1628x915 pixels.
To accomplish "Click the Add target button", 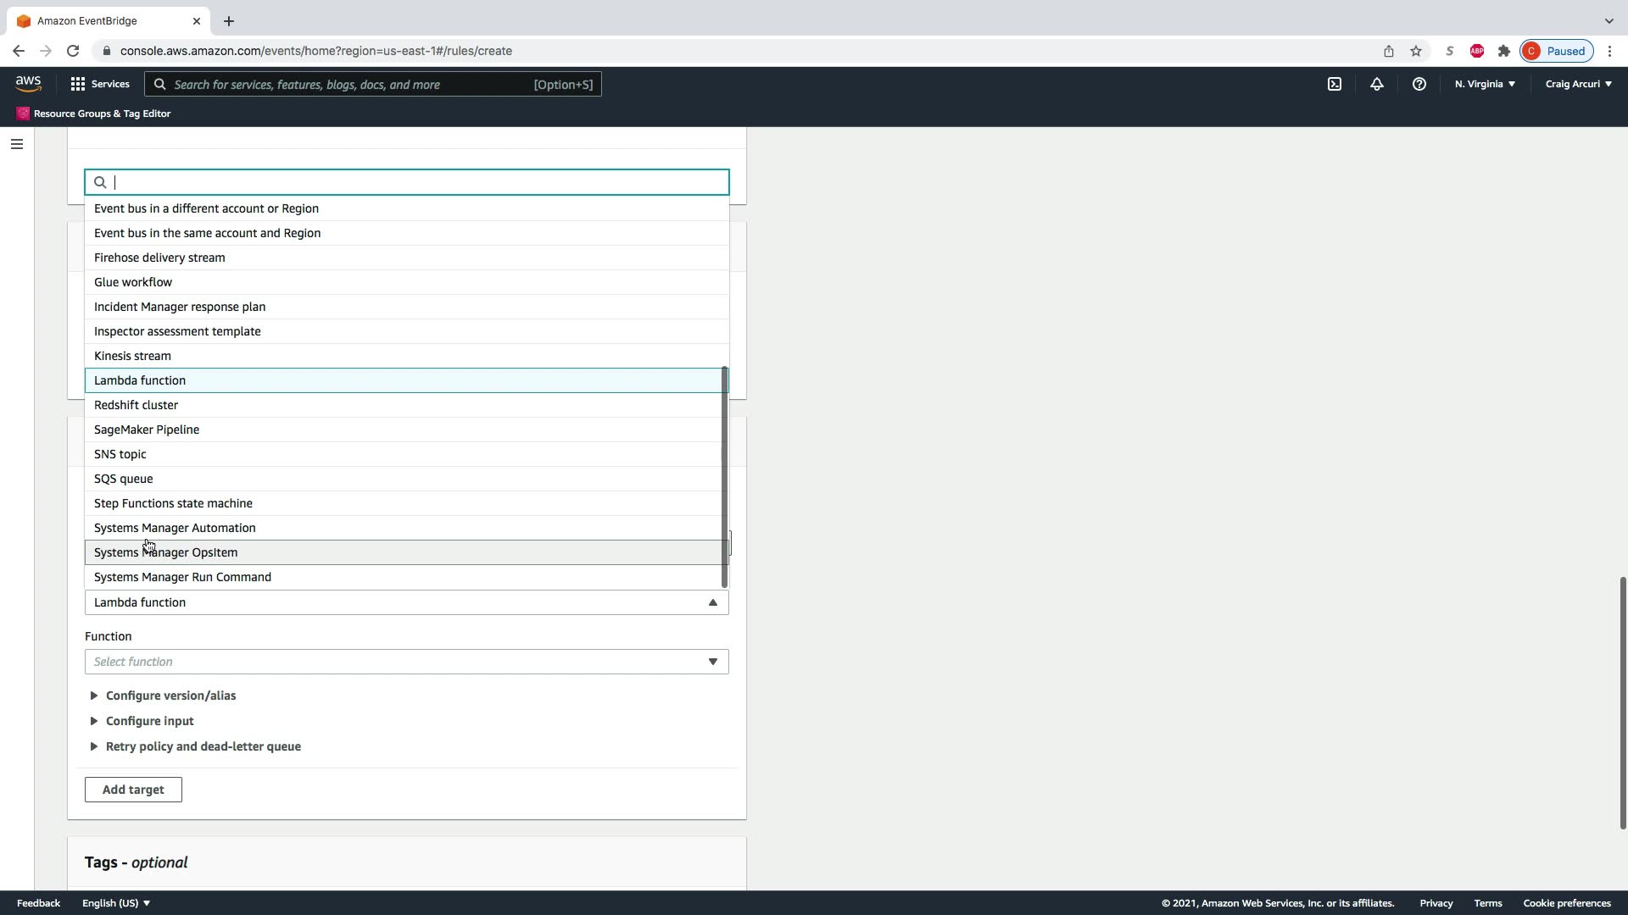I will click(x=133, y=790).
